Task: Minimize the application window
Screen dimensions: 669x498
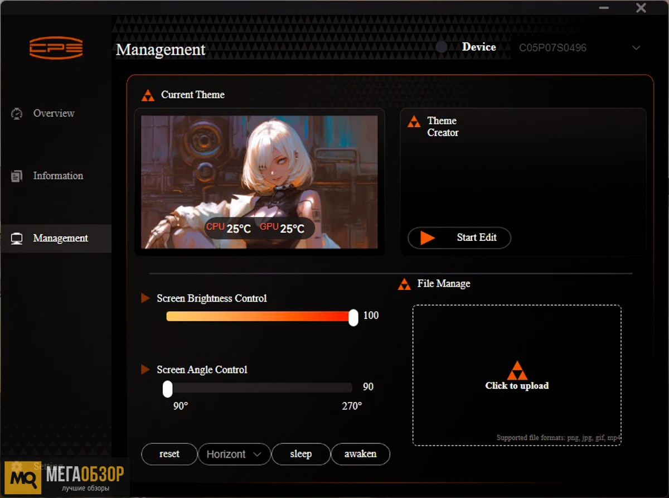Action: point(604,8)
